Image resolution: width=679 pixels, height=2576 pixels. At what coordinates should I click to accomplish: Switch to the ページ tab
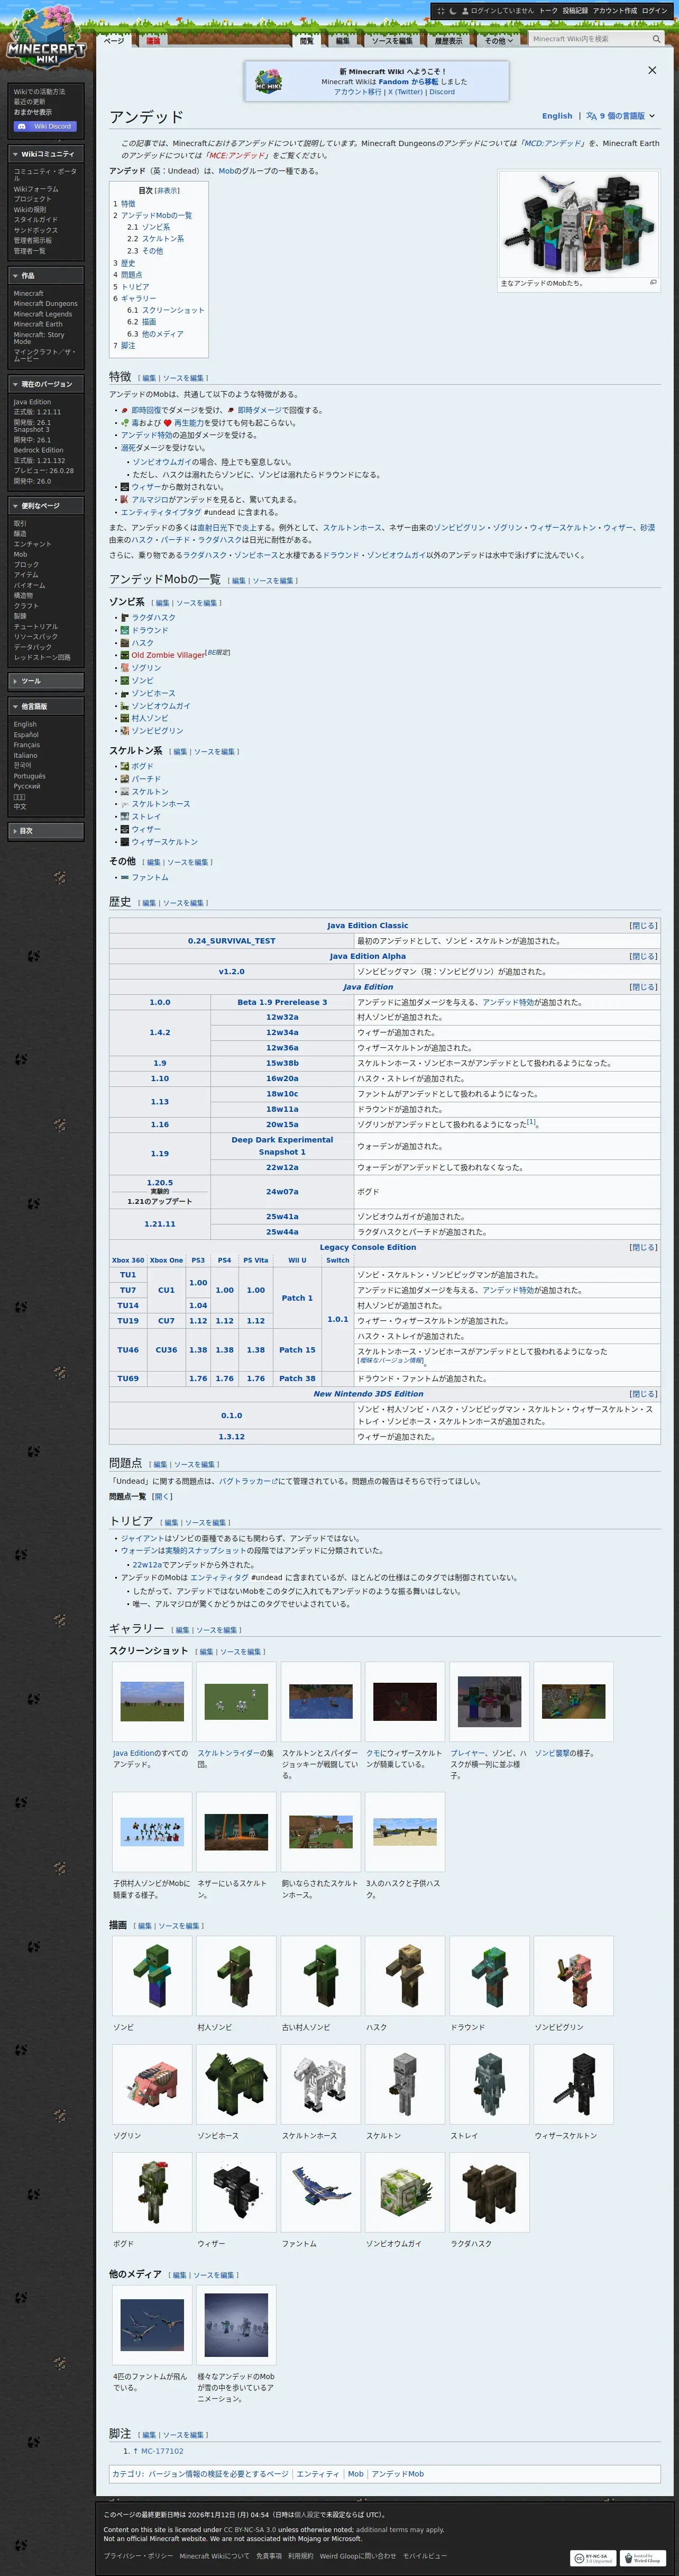115,40
